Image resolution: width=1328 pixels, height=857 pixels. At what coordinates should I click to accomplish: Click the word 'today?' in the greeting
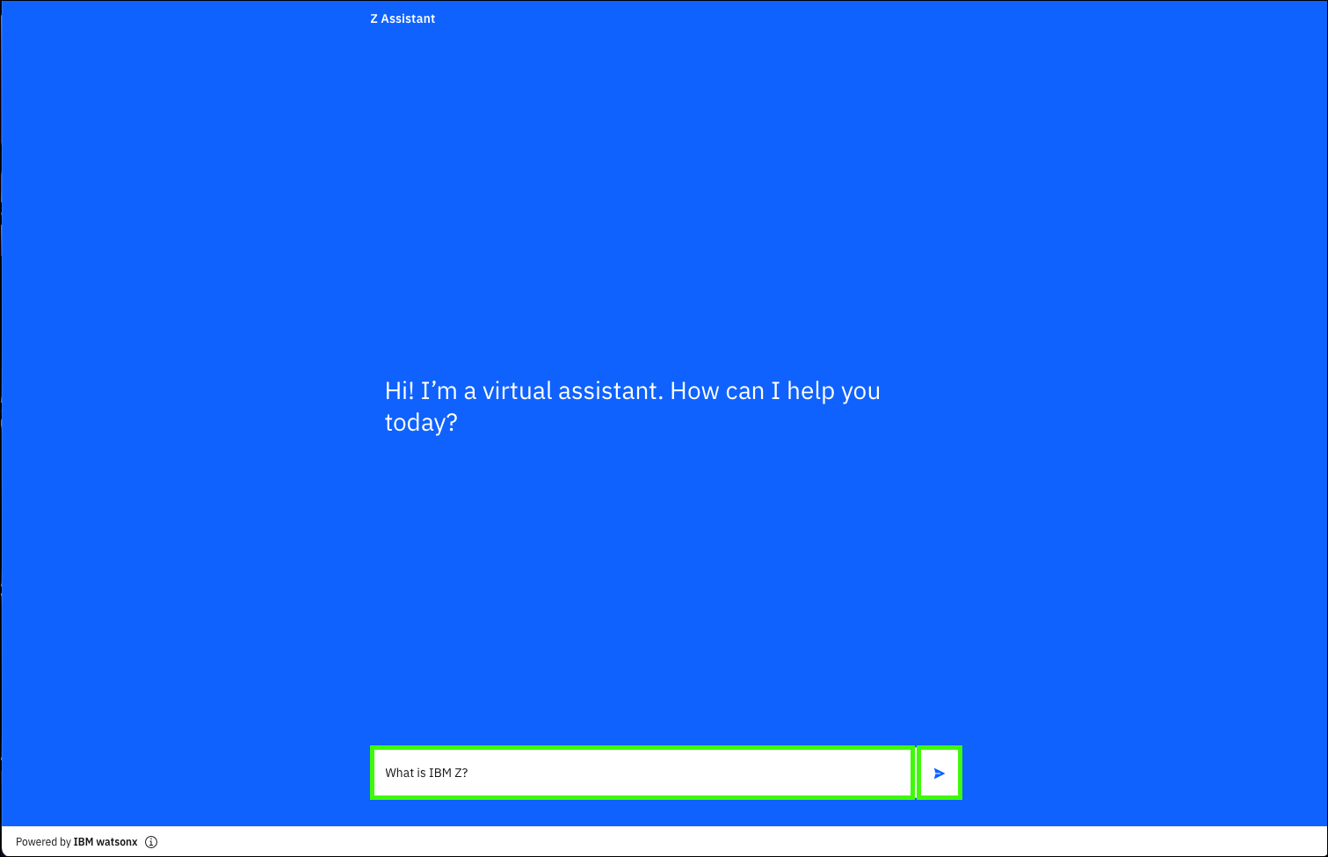click(421, 423)
